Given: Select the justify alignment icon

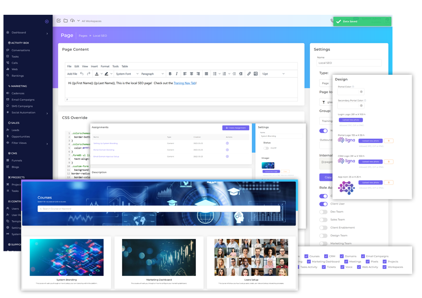Looking at the screenshot, I should pyautogui.click(x=206, y=74).
